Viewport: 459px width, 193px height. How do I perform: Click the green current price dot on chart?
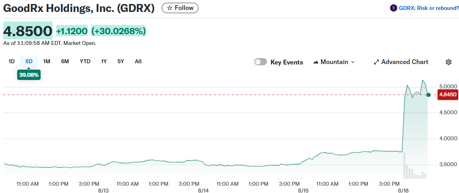tap(429, 95)
